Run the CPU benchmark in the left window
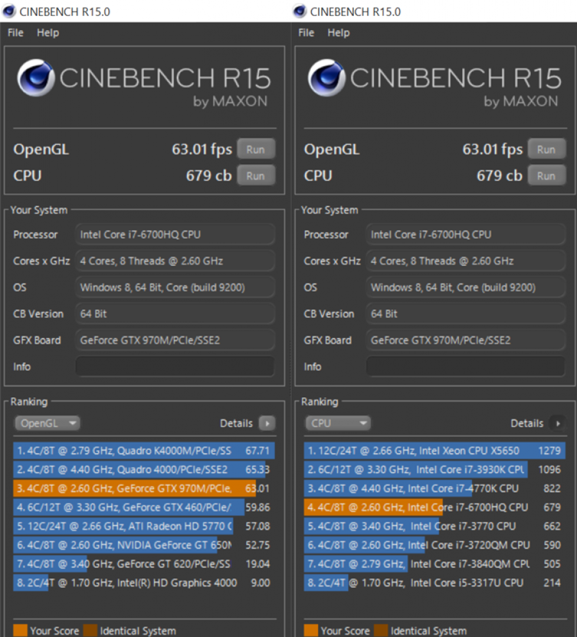The width and height of the screenshot is (577, 637). coord(256,176)
